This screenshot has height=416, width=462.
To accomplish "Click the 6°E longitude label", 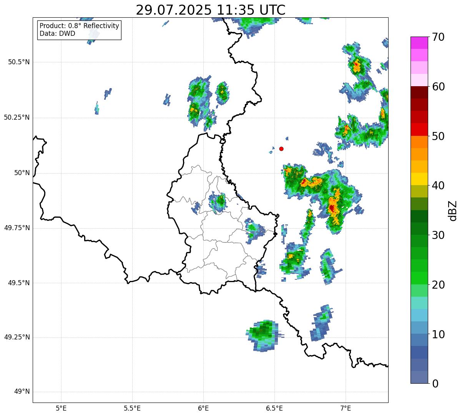I will coord(203,408).
